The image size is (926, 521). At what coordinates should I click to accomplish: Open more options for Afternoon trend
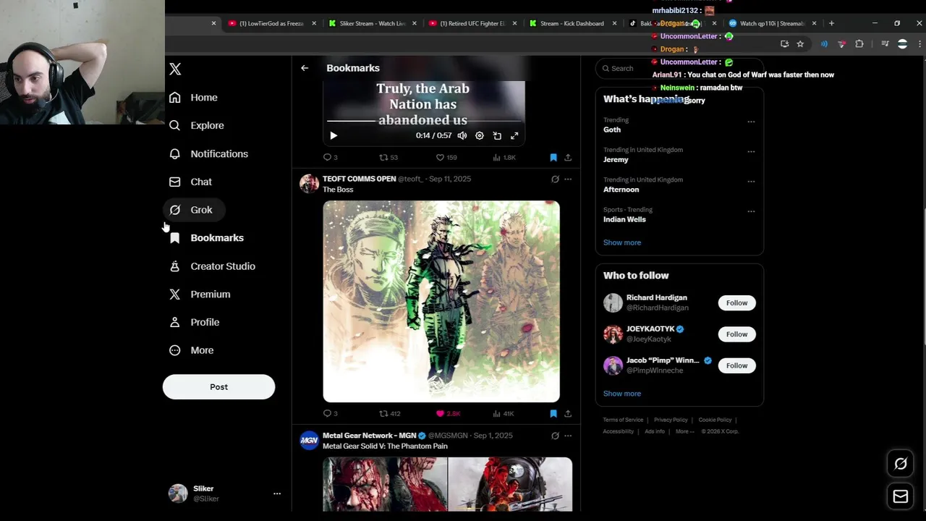pos(751,182)
